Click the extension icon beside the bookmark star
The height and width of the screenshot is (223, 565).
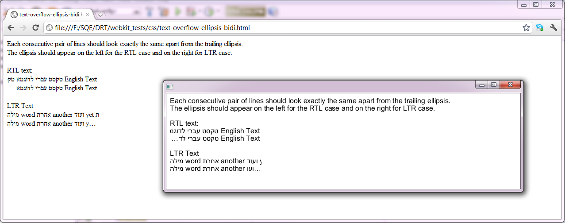pyautogui.click(x=539, y=28)
